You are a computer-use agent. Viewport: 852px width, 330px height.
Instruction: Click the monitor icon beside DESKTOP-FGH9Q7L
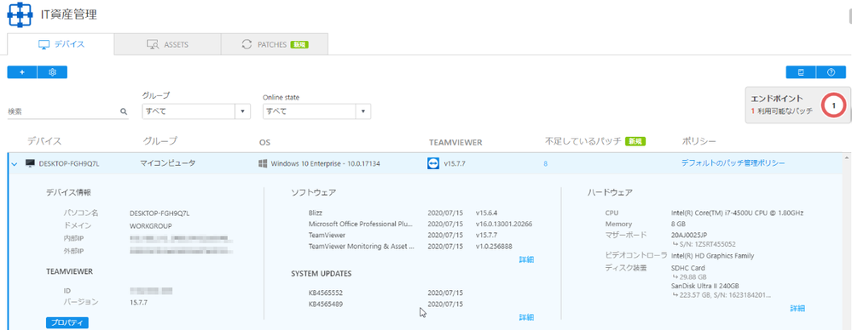[x=31, y=163]
